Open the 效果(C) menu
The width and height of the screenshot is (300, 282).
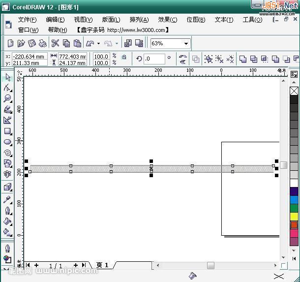[x=167, y=20]
